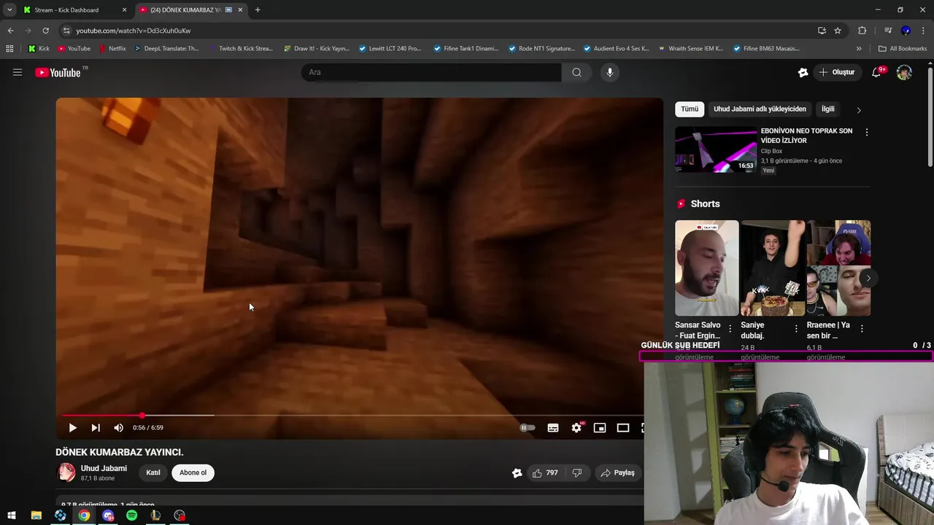934x525 pixels.
Task: Click the search magnifier button
Action: click(x=576, y=72)
